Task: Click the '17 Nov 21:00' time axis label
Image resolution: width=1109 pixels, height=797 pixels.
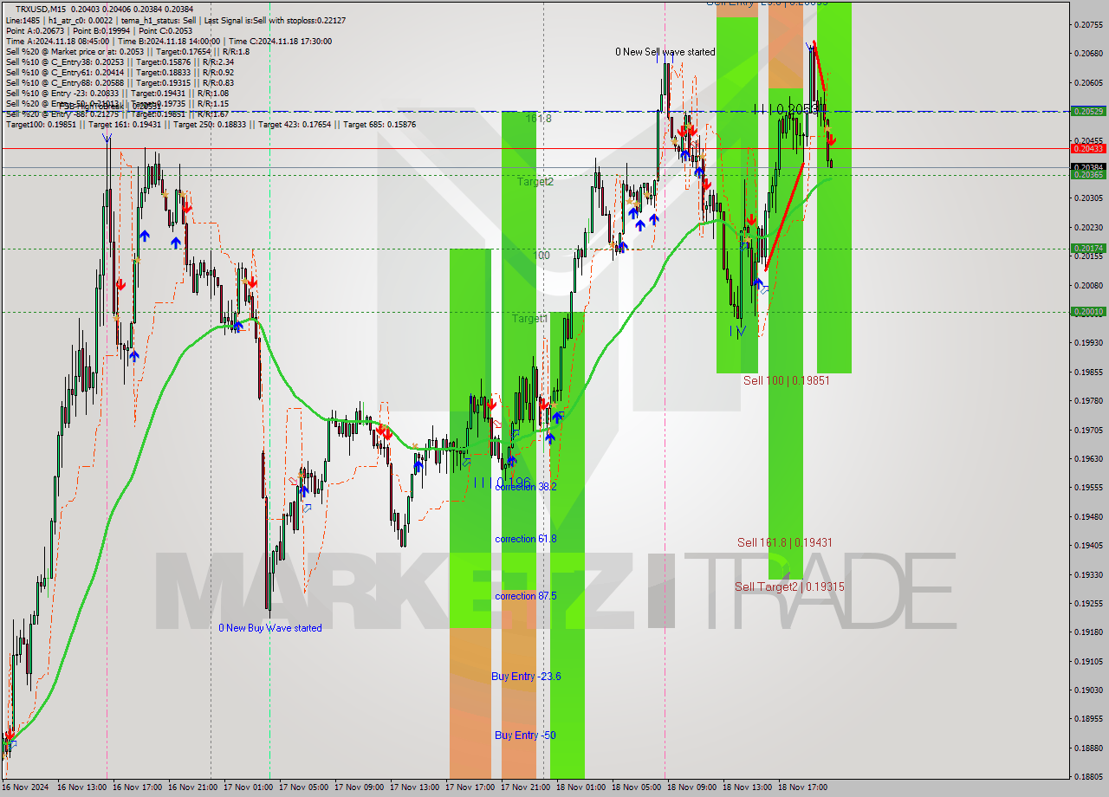Action: click(x=524, y=787)
